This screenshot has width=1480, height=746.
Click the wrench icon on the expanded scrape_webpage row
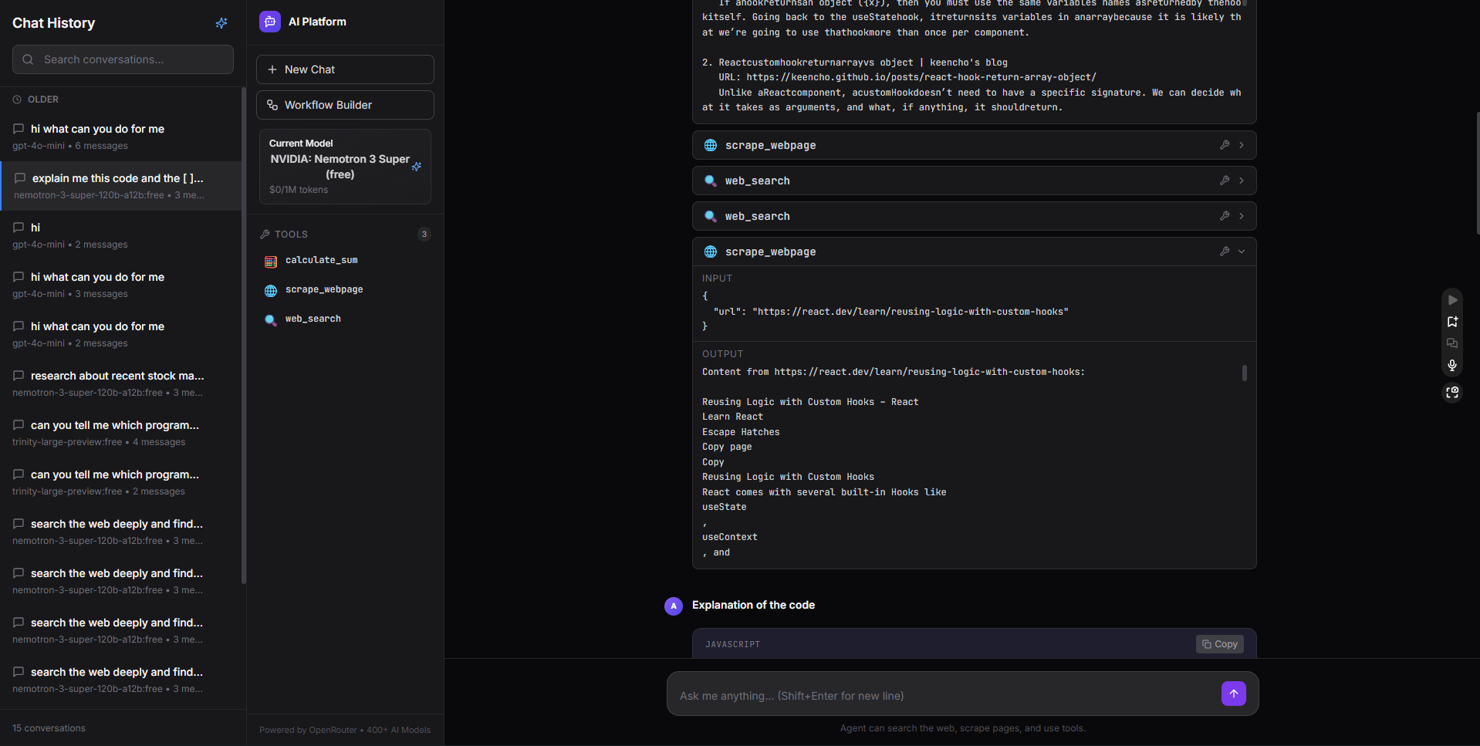(x=1225, y=251)
